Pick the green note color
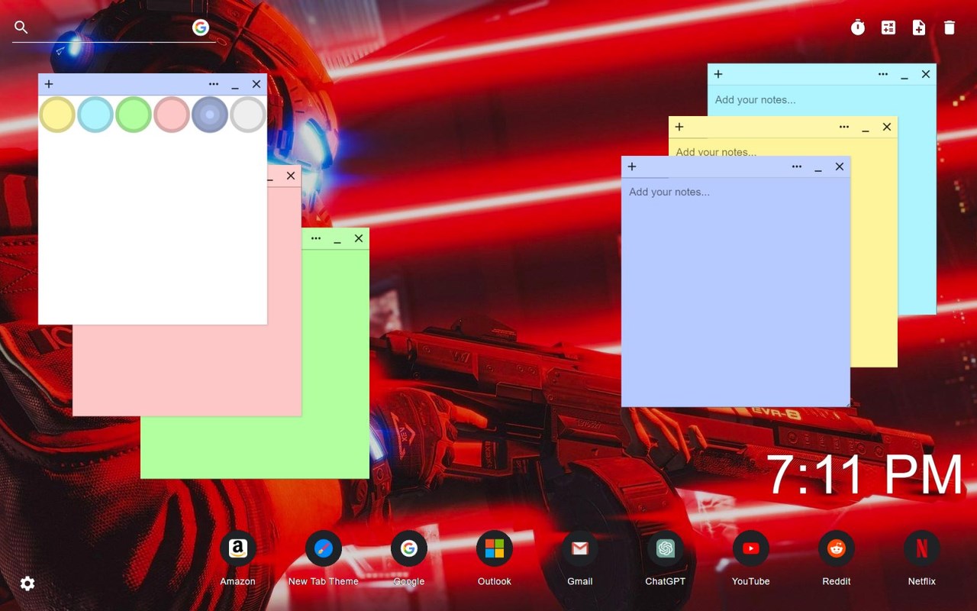Viewport: 977px width, 611px height. (134, 115)
